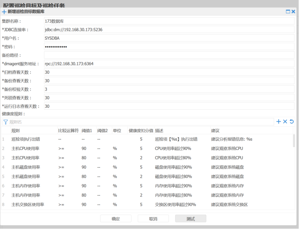Viewport: 299px width, 229px height.
Task: Click deduction value 2 in row 7
Action: click(141, 195)
